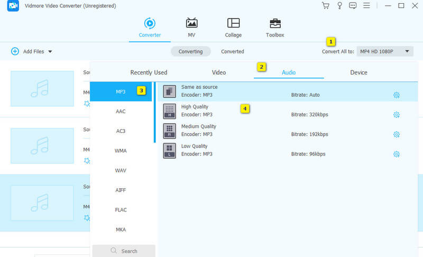Choose the FLAC audio format

click(121, 210)
